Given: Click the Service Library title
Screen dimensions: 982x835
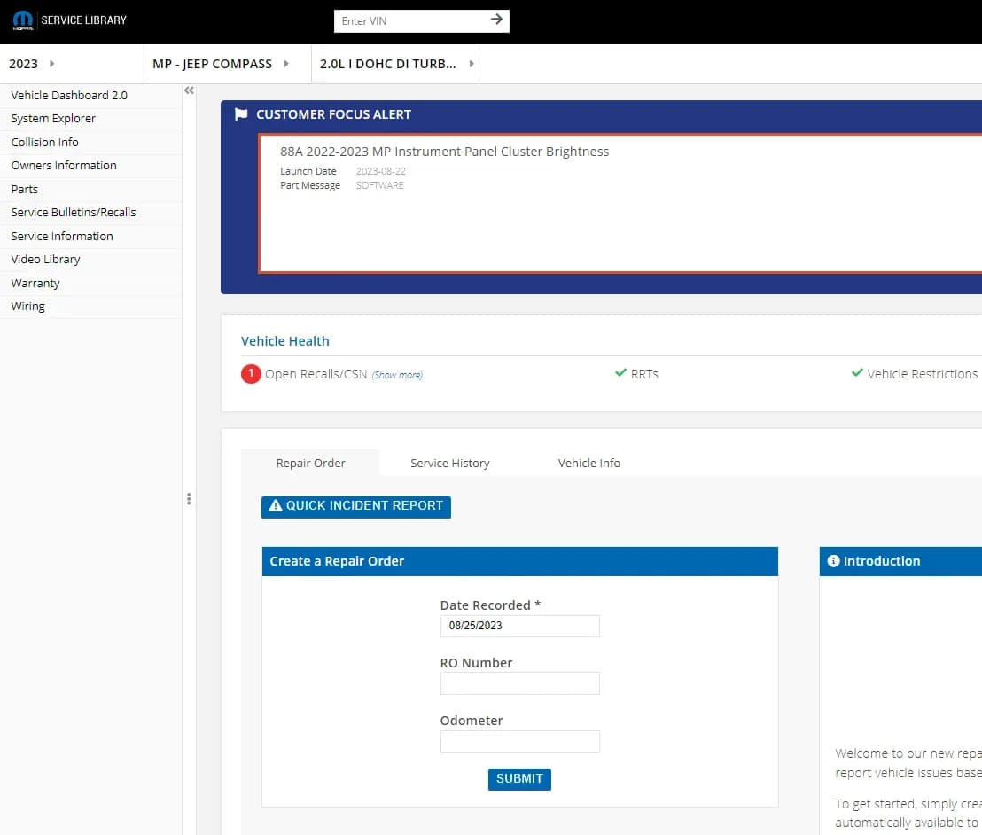Looking at the screenshot, I should click(84, 20).
